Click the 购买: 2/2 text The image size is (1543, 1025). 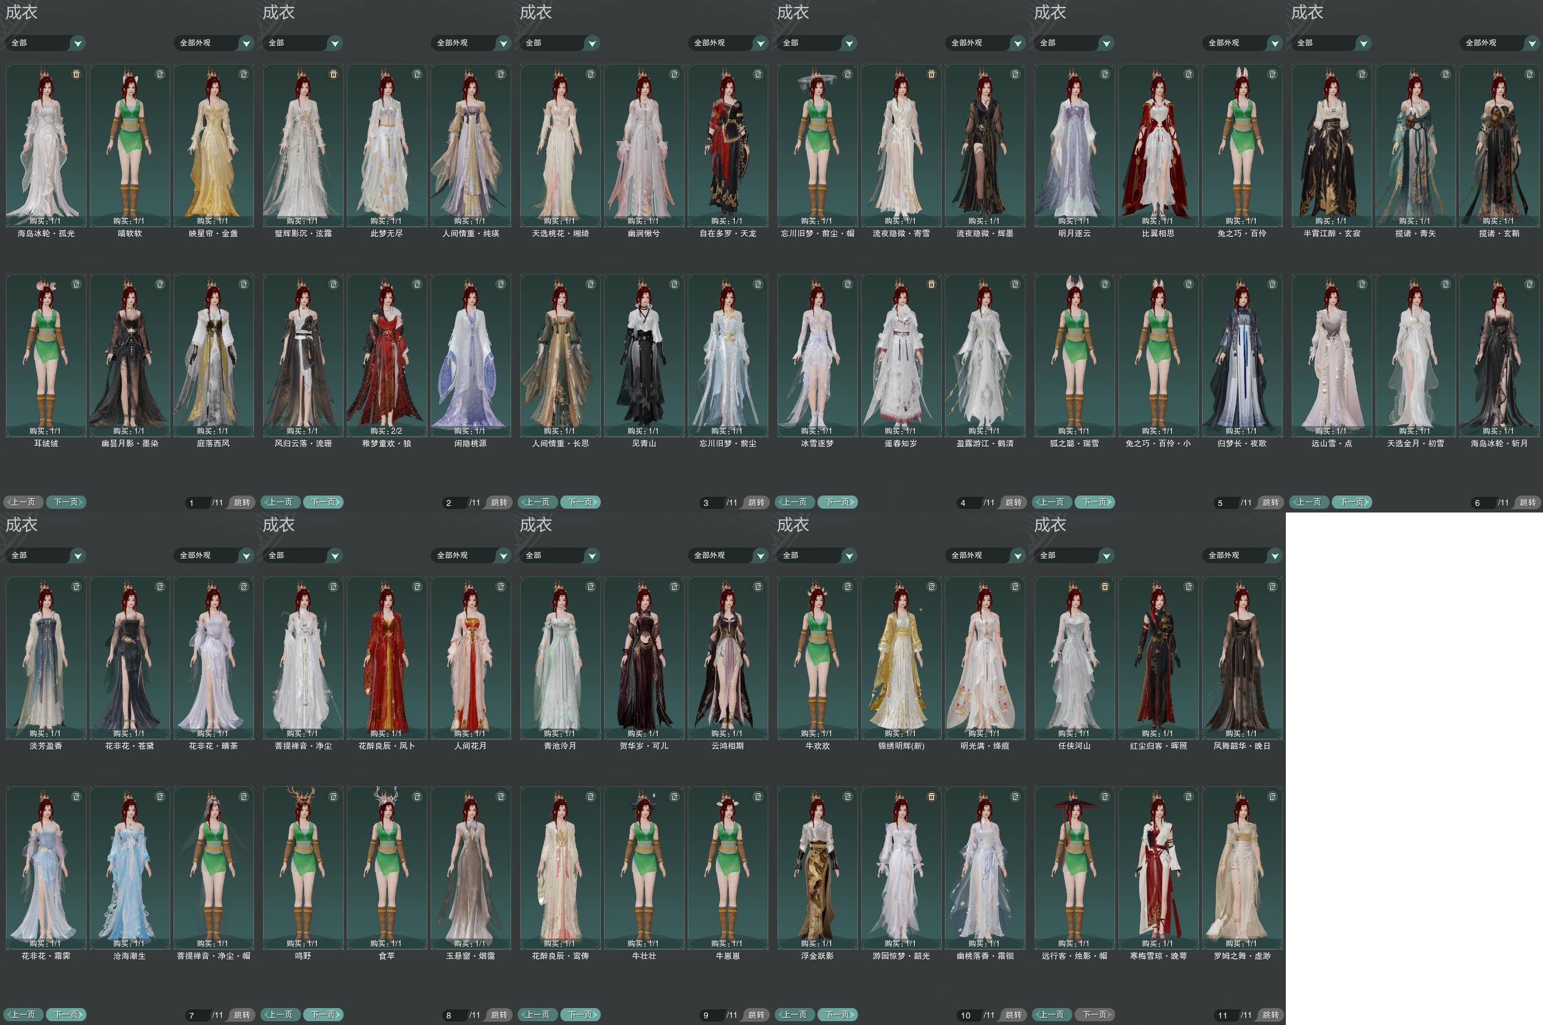386,431
